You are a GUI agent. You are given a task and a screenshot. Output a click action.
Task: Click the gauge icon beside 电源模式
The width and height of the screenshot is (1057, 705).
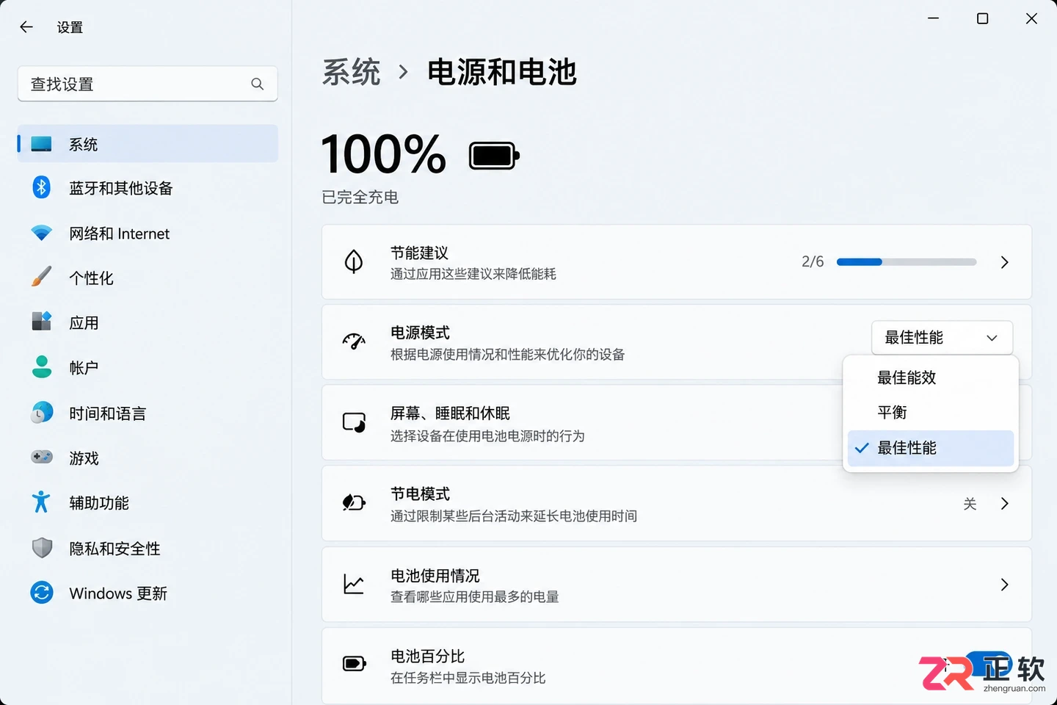[x=354, y=341]
